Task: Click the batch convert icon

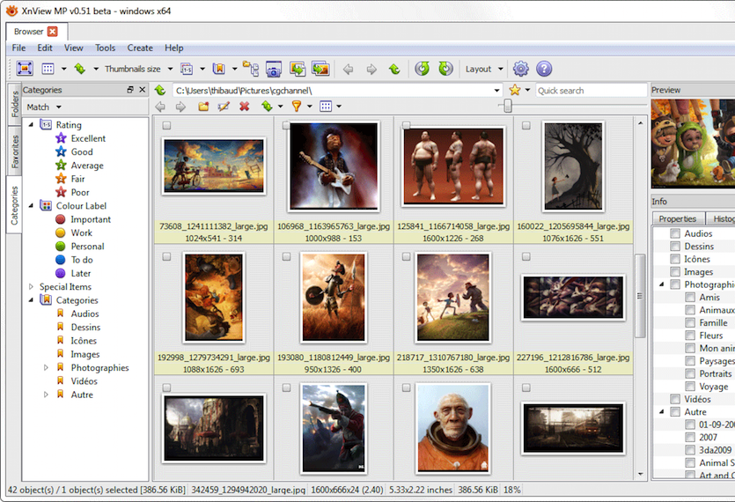Action: coord(298,69)
